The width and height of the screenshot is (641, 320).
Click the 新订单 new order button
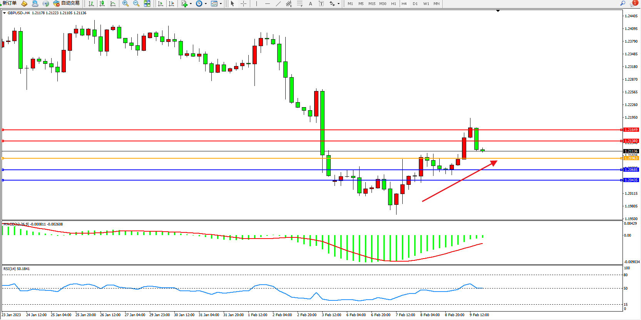pyautogui.click(x=9, y=3)
